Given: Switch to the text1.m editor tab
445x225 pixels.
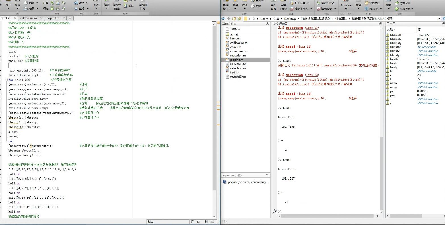Looking at the screenshot, I should [x=5, y=18].
